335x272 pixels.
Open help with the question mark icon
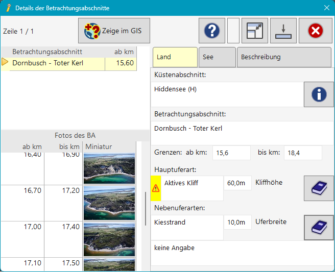click(211, 31)
